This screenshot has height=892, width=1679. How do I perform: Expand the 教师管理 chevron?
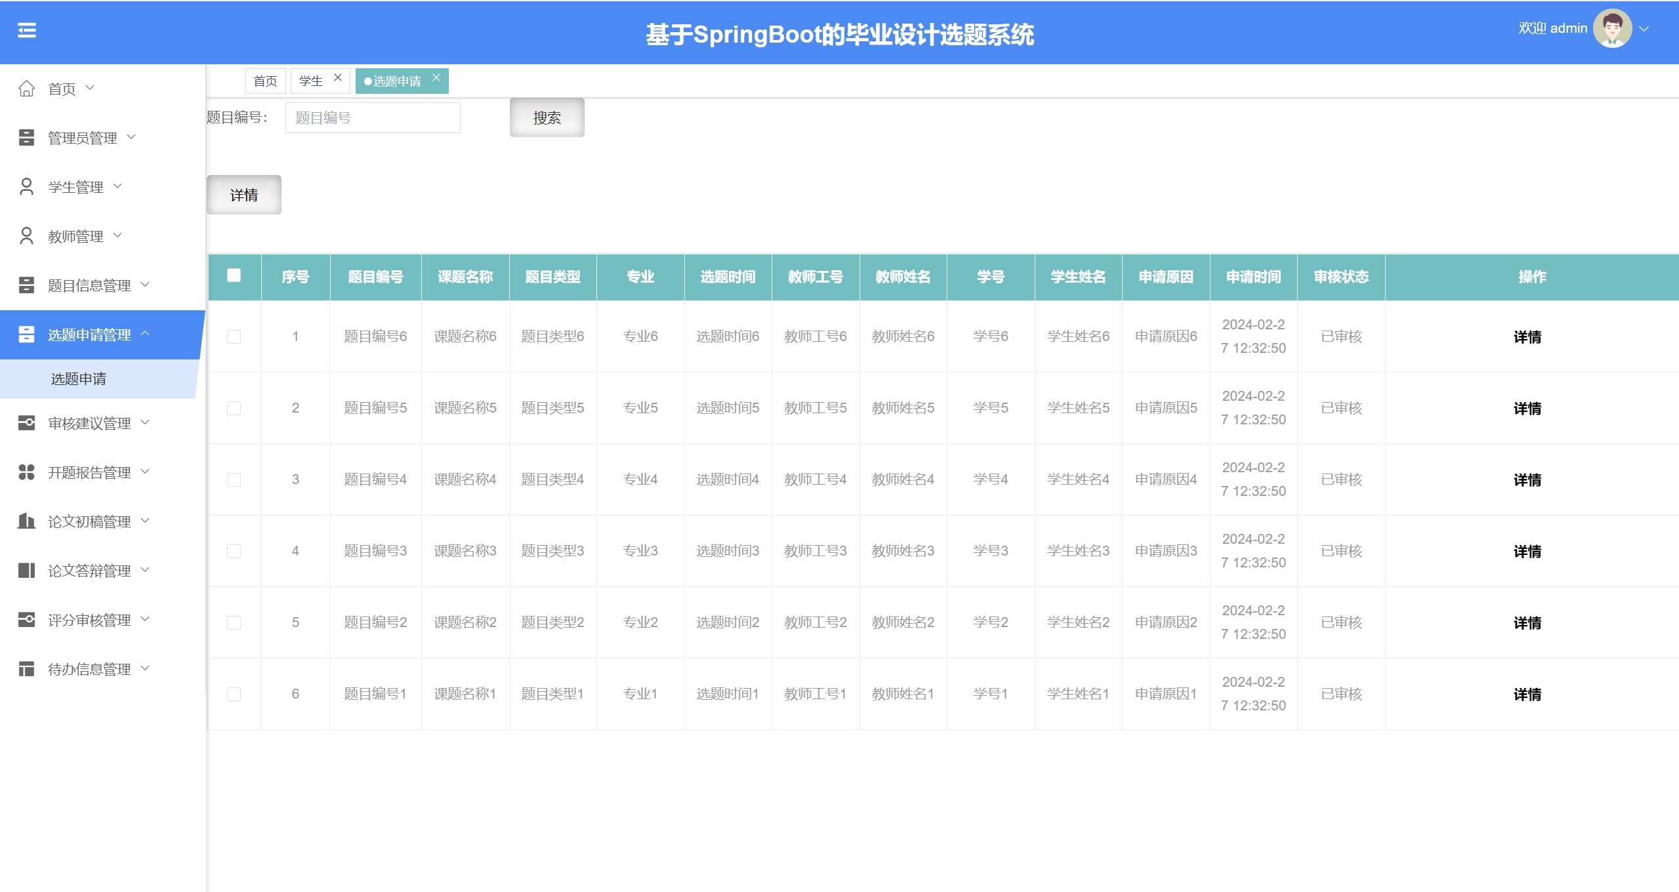(118, 235)
